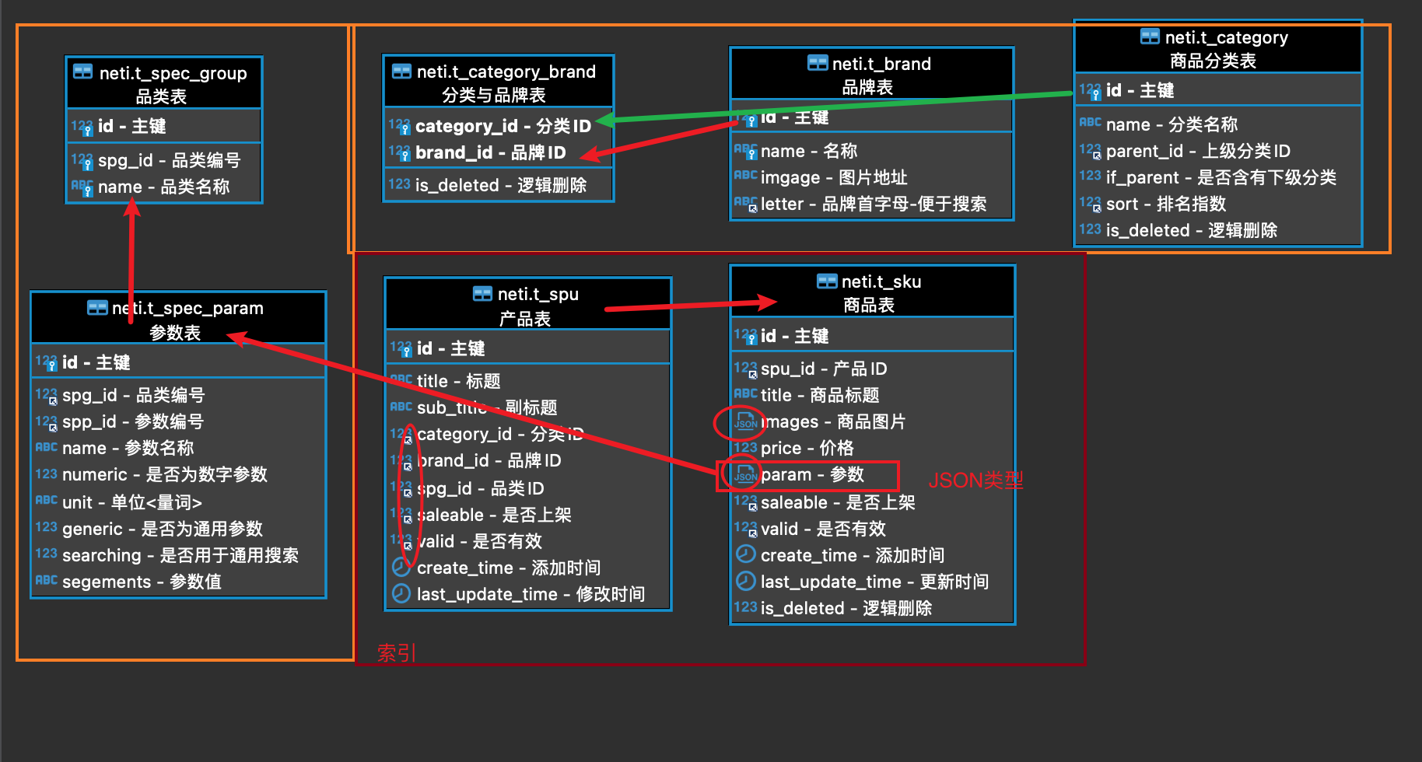The height and width of the screenshot is (762, 1422).
Task: Click the table icon next to neti.t_sku
Action: tap(827, 281)
